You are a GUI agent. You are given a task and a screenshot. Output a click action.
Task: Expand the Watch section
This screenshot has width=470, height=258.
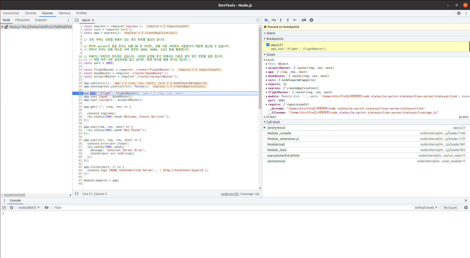[x=271, y=33]
